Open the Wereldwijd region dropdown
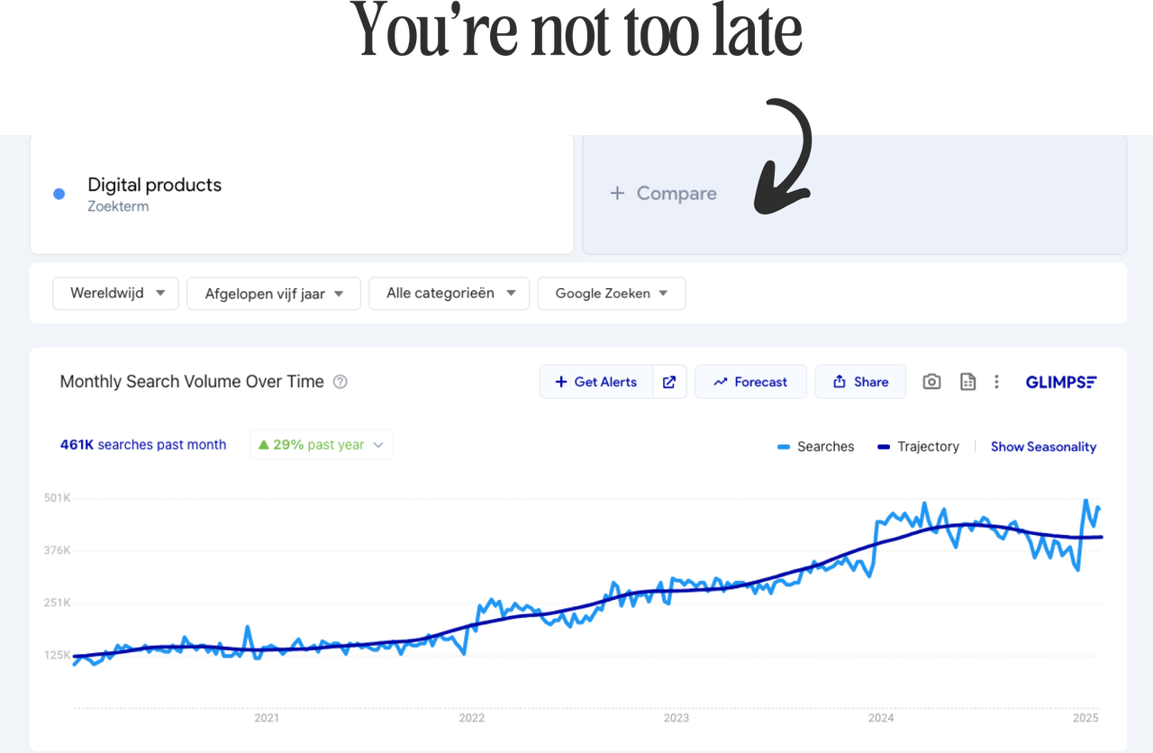The width and height of the screenshot is (1153, 753). pos(116,294)
